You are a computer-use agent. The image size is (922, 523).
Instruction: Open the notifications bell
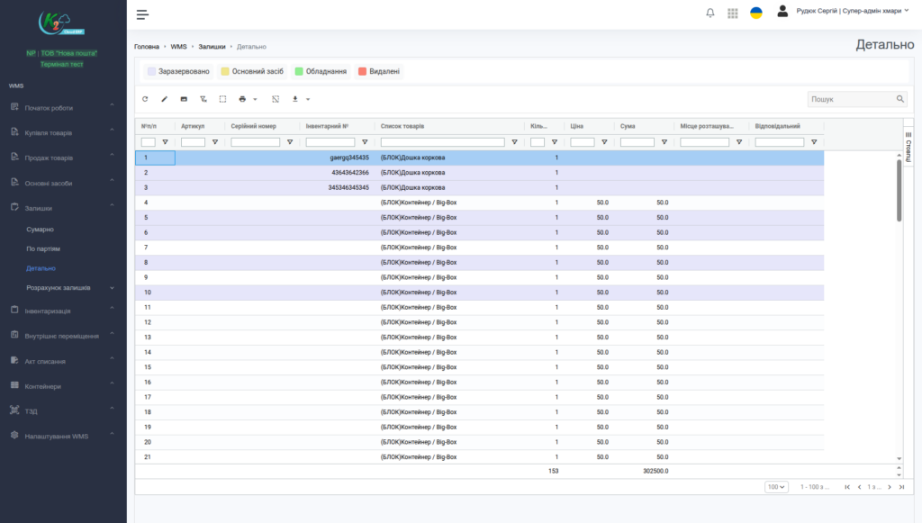pyautogui.click(x=710, y=14)
